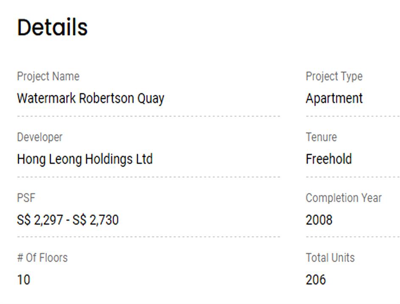The image size is (400, 304).
Task: Click the S$ 2,730 upper PSF price
Action: click(95, 220)
